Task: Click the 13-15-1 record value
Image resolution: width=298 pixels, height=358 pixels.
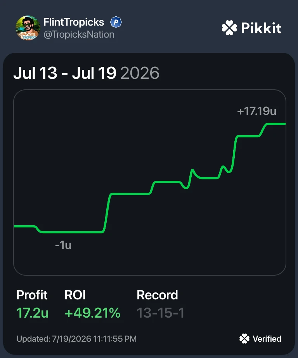Action: click(x=160, y=313)
